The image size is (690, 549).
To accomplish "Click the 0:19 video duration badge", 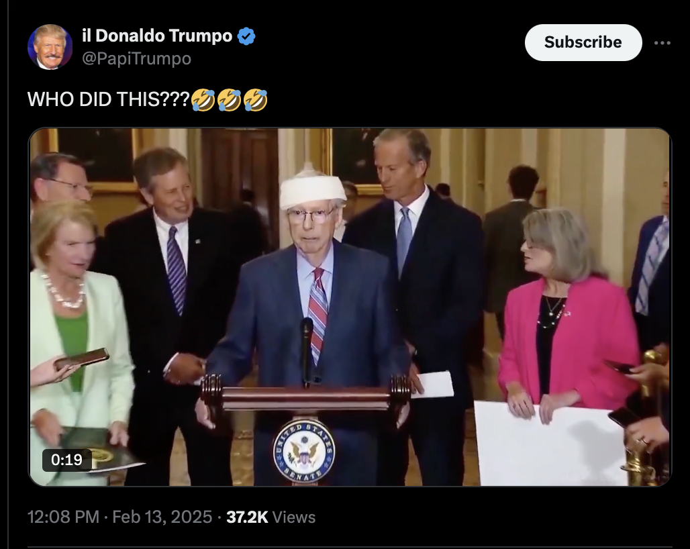I will (x=66, y=460).
